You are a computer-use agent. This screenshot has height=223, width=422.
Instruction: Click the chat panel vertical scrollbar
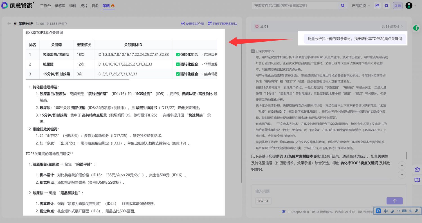click(x=406, y=155)
